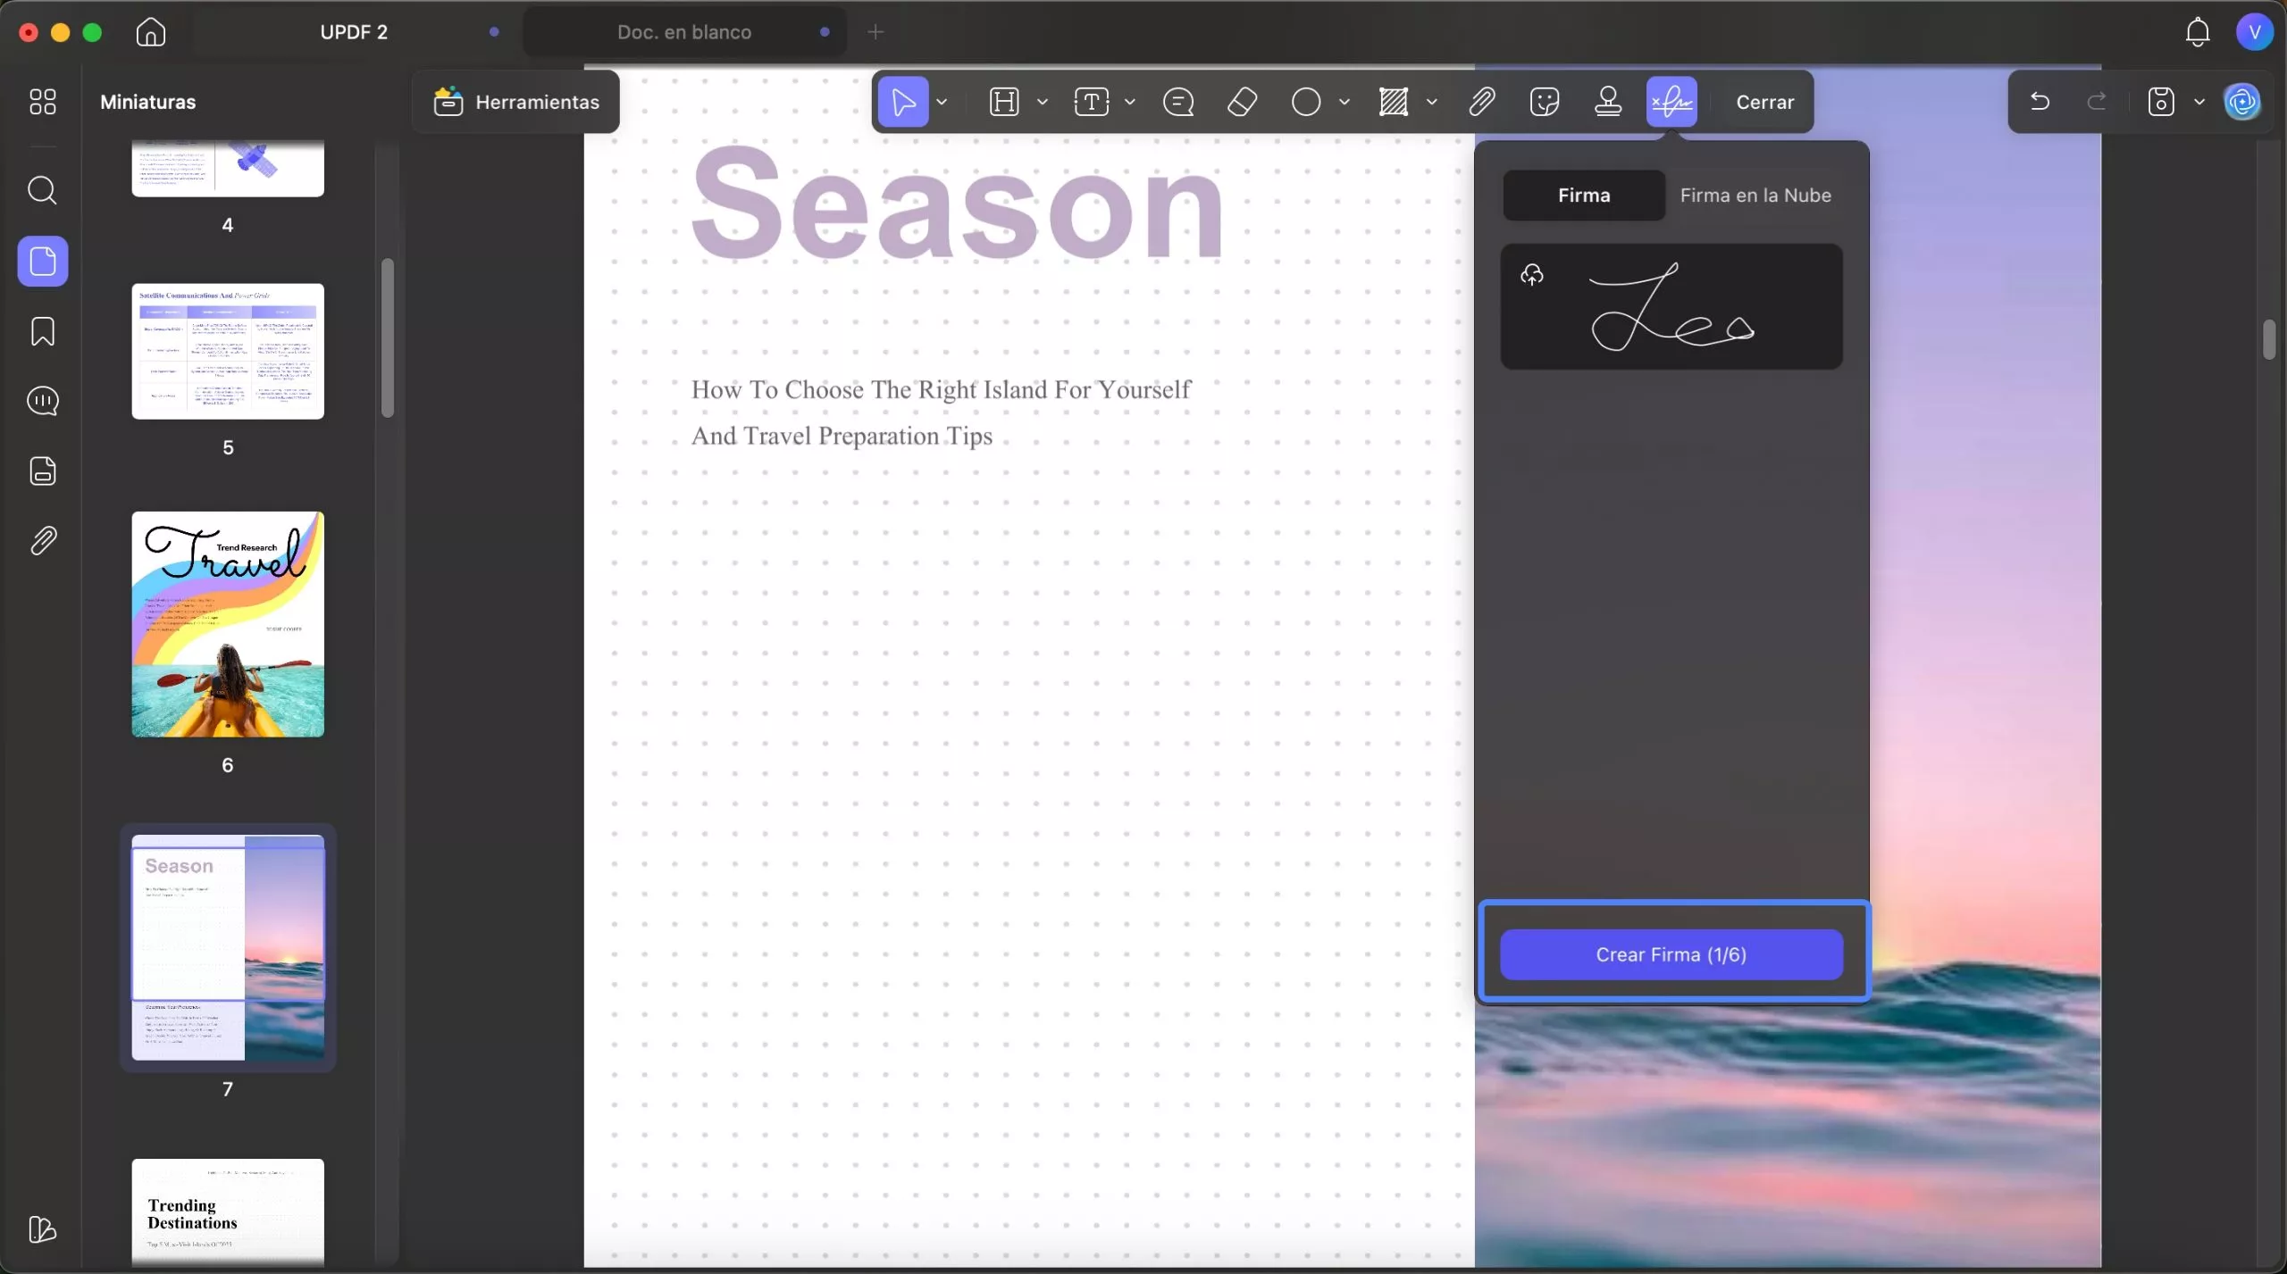Switch to the UPDF 2 tab
The image size is (2287, 1274).
pos(354,32)
